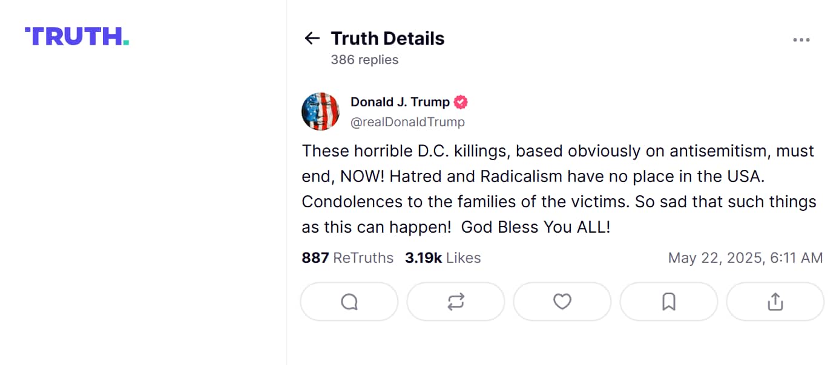Bookmark this post with the bookmark icon
Screen dimensions: 836x365
[669, 302]
